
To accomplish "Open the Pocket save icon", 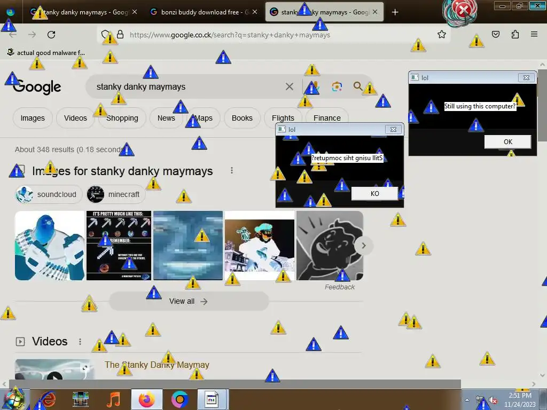I will (495, 34).
